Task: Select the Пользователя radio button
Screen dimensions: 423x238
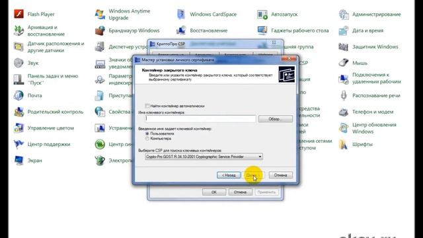Action: [x=147, y=134]
